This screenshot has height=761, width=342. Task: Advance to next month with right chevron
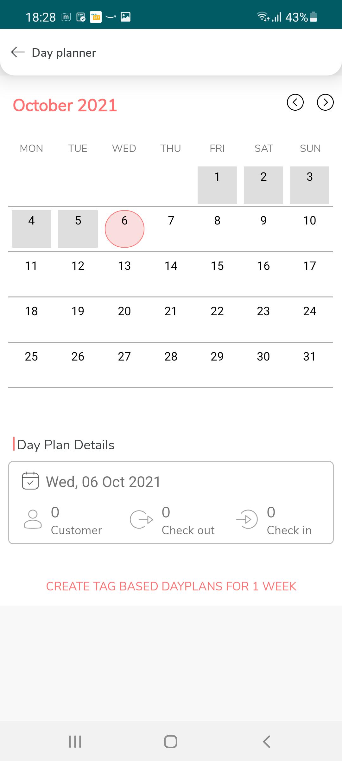325,102
